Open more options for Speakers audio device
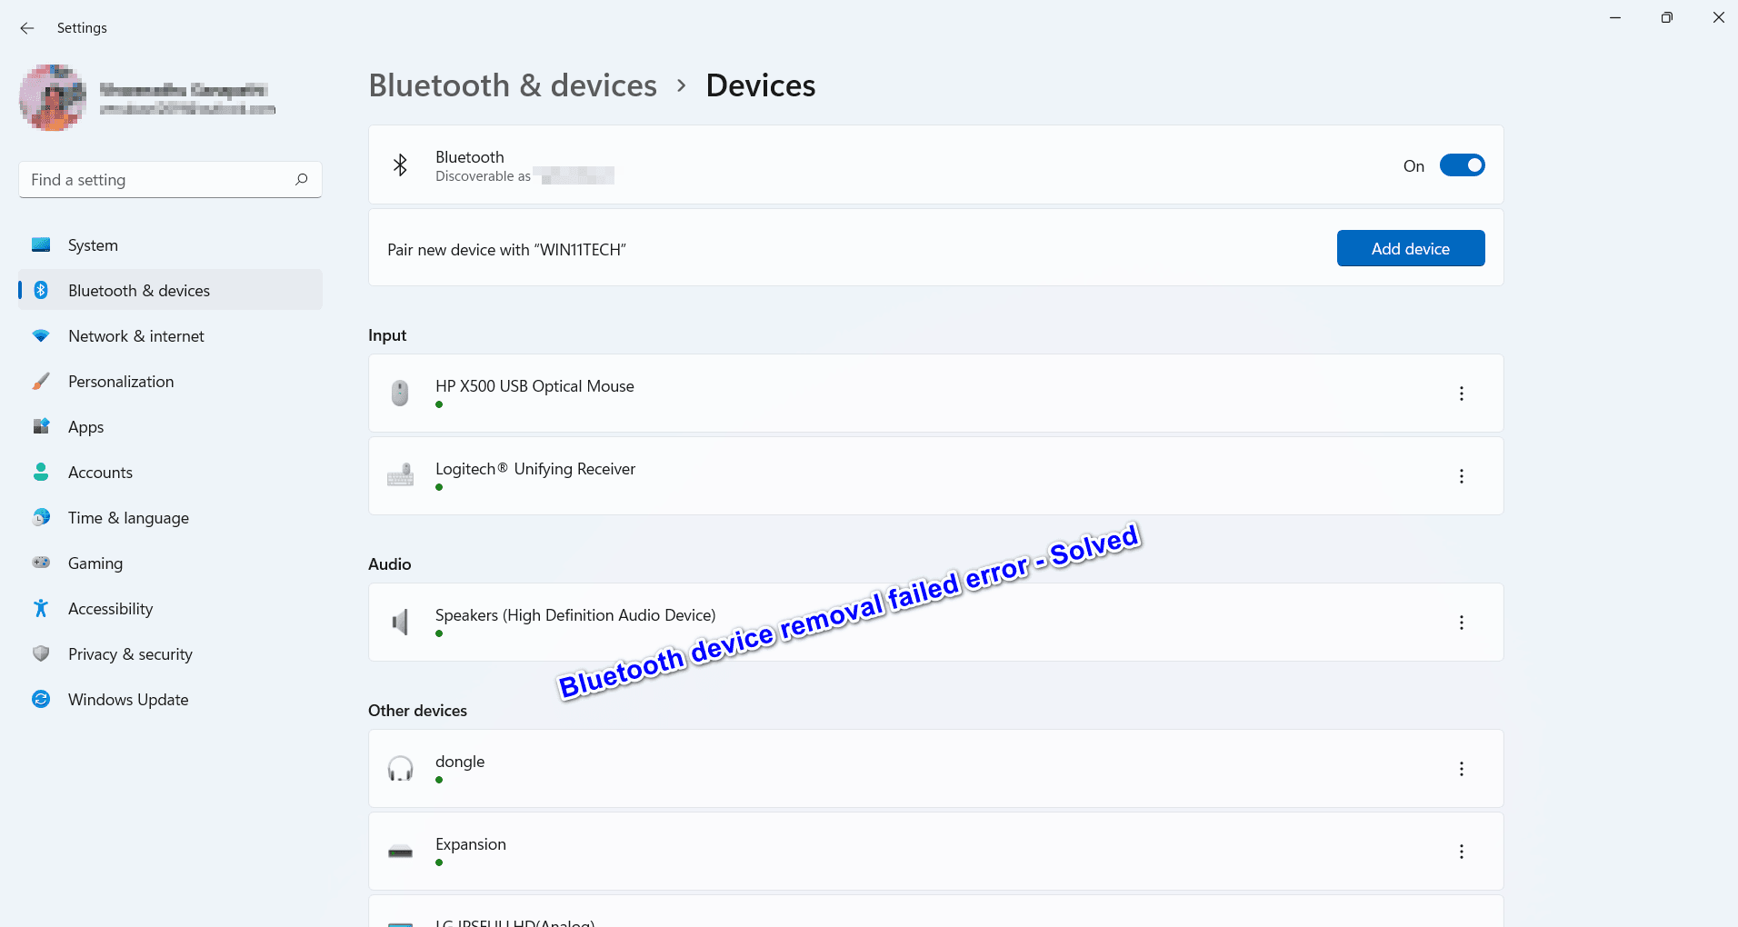Screen dimensions: 1738x927 tap(1461, 623)
